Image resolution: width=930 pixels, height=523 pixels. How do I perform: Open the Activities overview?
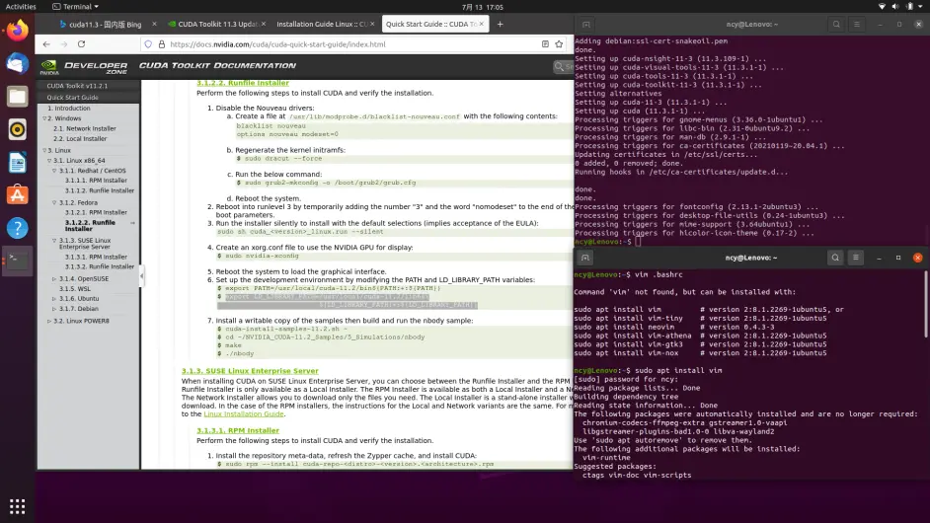[21, 7]
